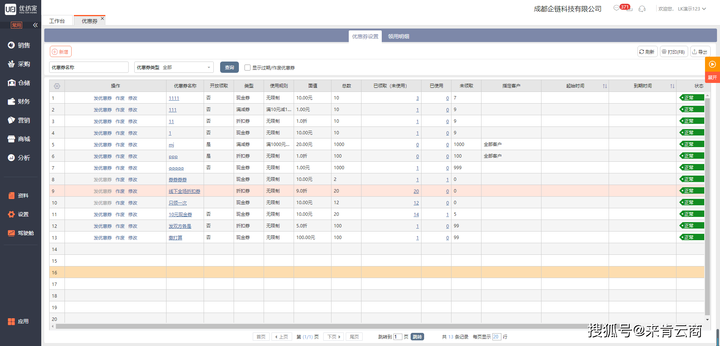Click the 查询 search button
The width and height of the screenshot is (720, 346).
229,67
